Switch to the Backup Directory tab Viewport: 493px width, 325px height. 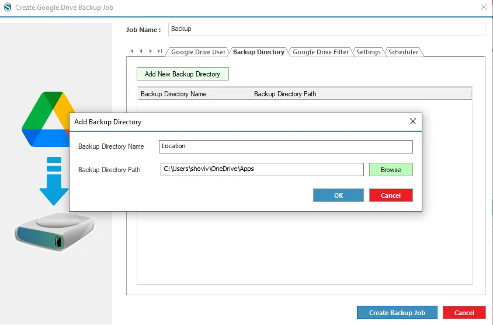click(259, 52)
